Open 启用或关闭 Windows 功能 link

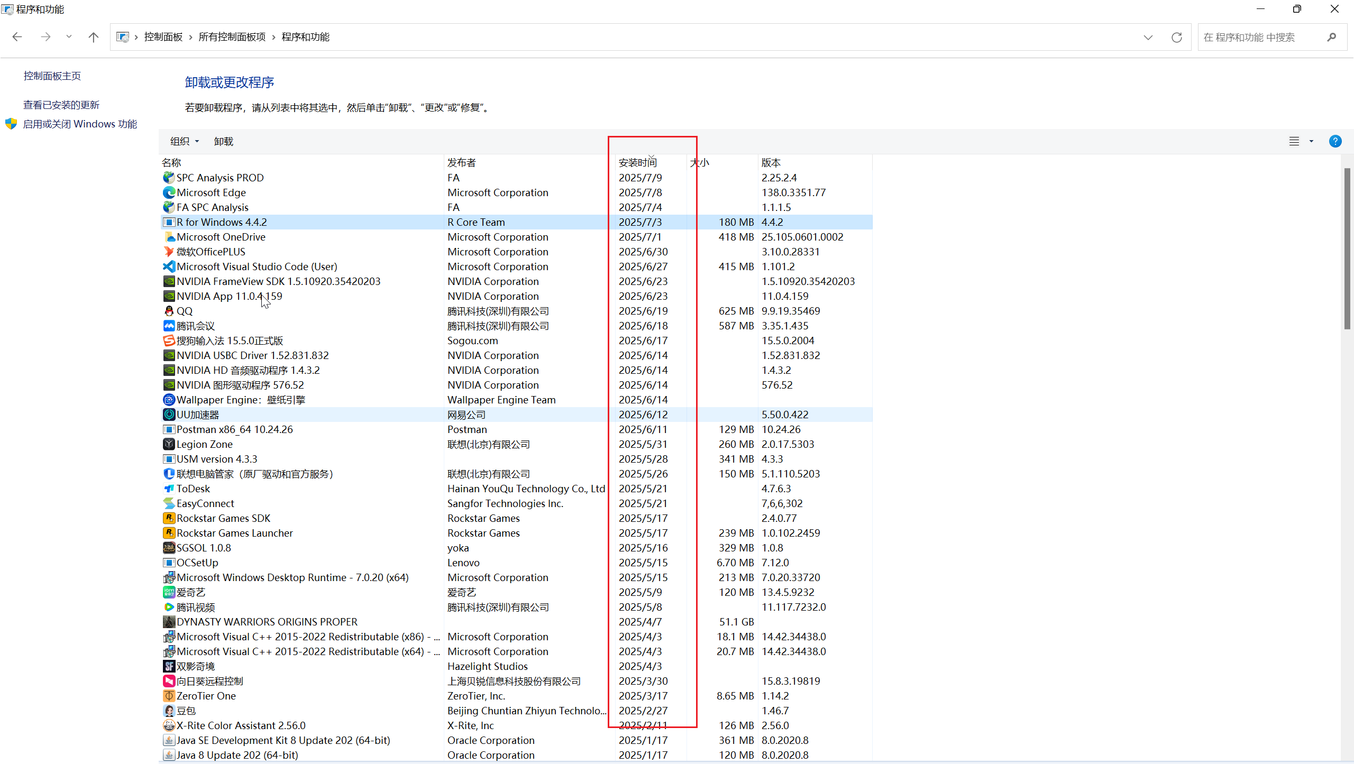point(80,124)
